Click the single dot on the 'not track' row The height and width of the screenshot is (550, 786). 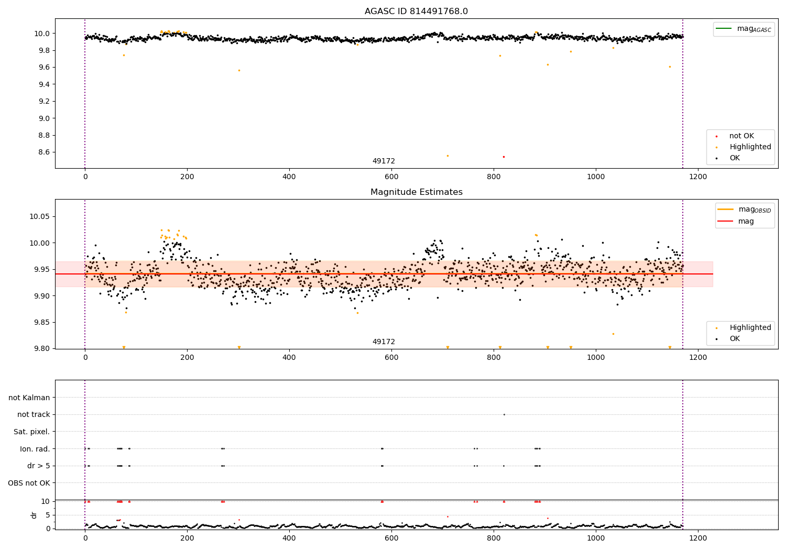click(x=504, y=414)
